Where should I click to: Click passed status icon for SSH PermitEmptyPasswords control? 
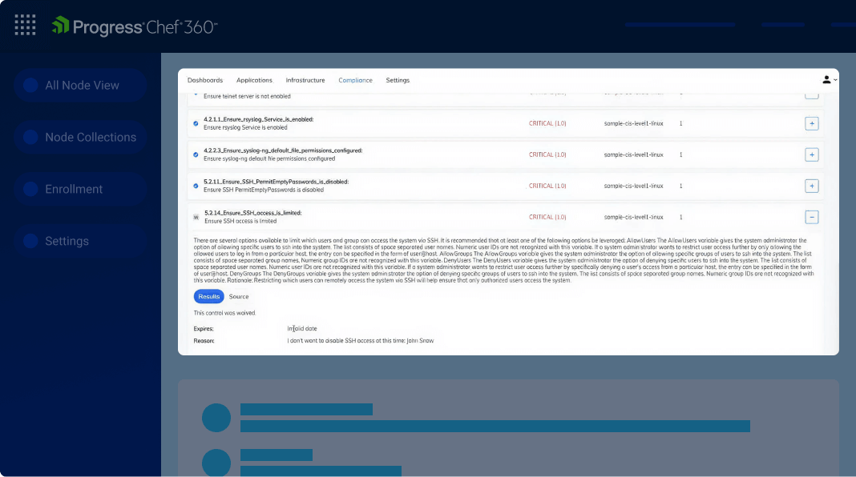point(196,186)
